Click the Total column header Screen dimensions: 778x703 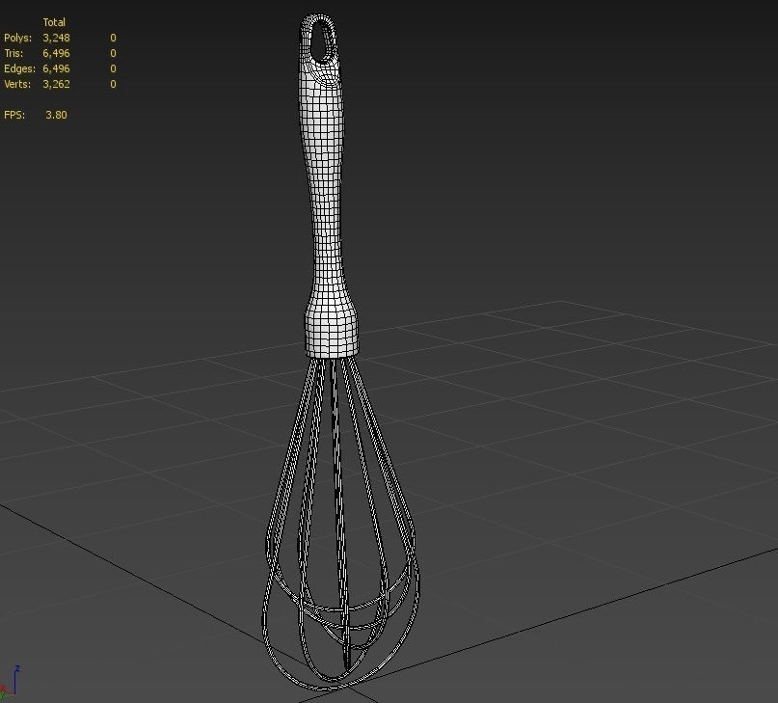54,22
